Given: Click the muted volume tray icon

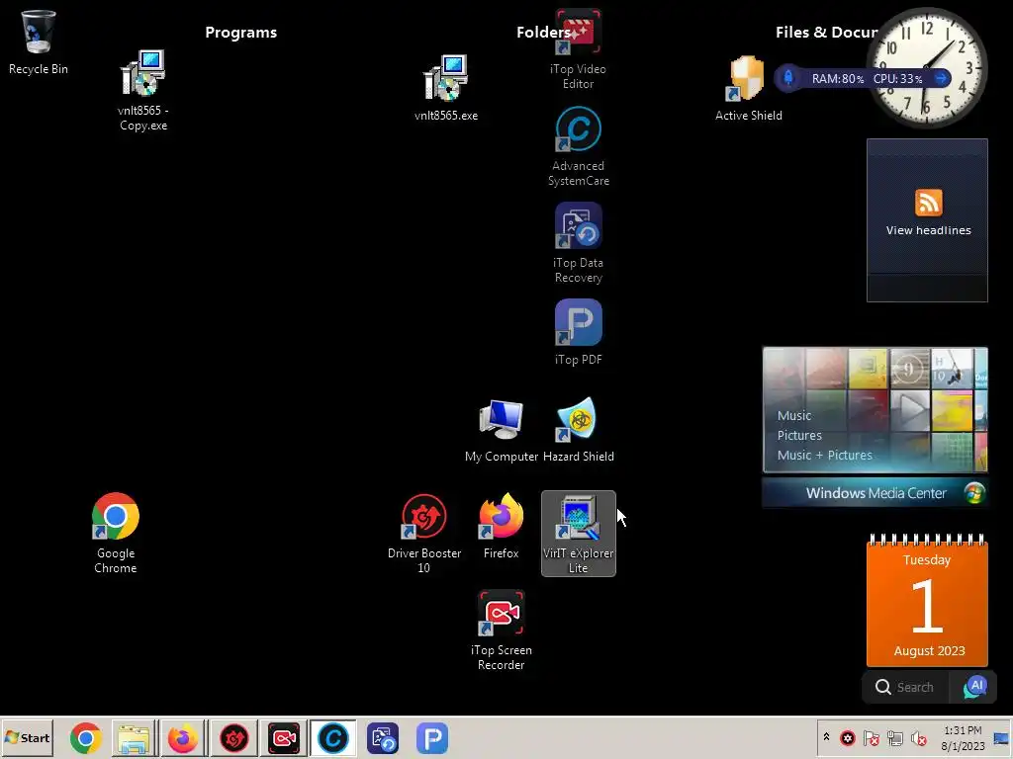Looking at the screenshot, I should pos(918,737).
